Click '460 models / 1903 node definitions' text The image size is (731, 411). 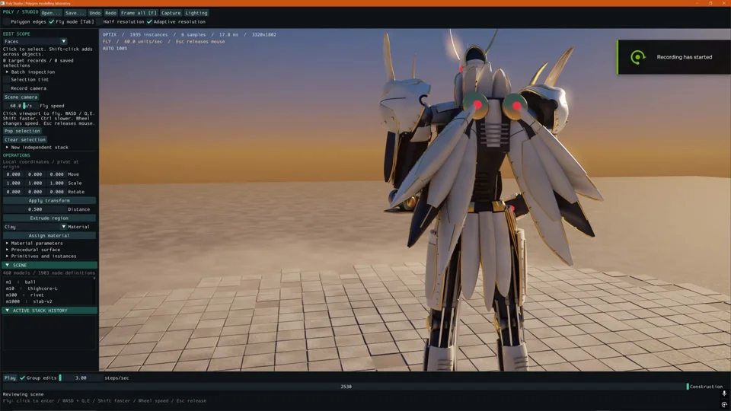coord(49,273)
